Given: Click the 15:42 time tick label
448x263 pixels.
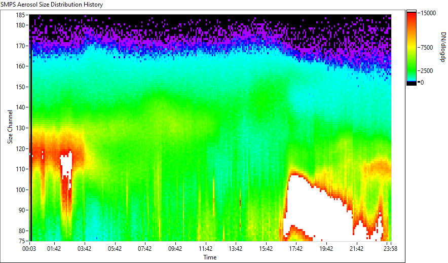Looking at the screenshot, I should (266, 249).
